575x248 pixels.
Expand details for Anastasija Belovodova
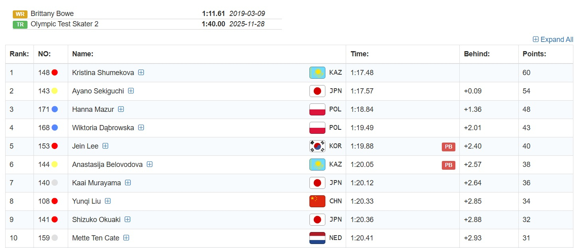click(x=150, y=165)
